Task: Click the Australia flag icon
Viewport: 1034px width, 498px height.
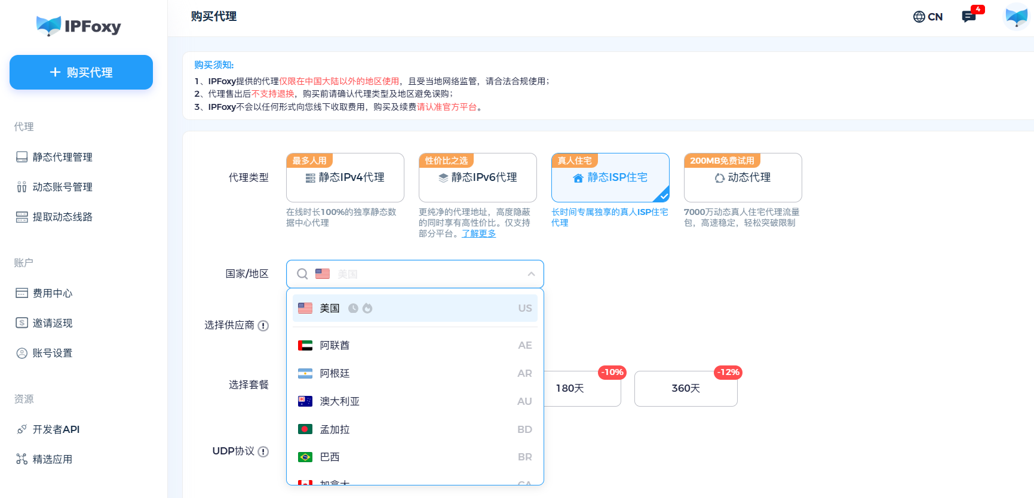Action: [305, 401]
